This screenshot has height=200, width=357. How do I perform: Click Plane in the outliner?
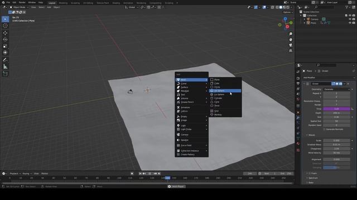(x=313, y=23)
